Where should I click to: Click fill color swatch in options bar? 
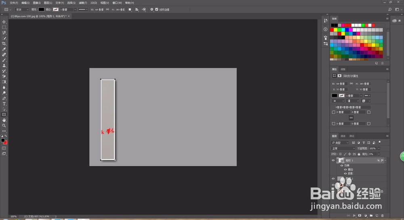point(41,10)
